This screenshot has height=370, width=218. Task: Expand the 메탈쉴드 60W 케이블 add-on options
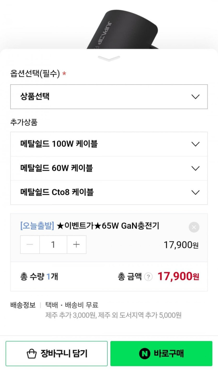click(x=109, y=168)
